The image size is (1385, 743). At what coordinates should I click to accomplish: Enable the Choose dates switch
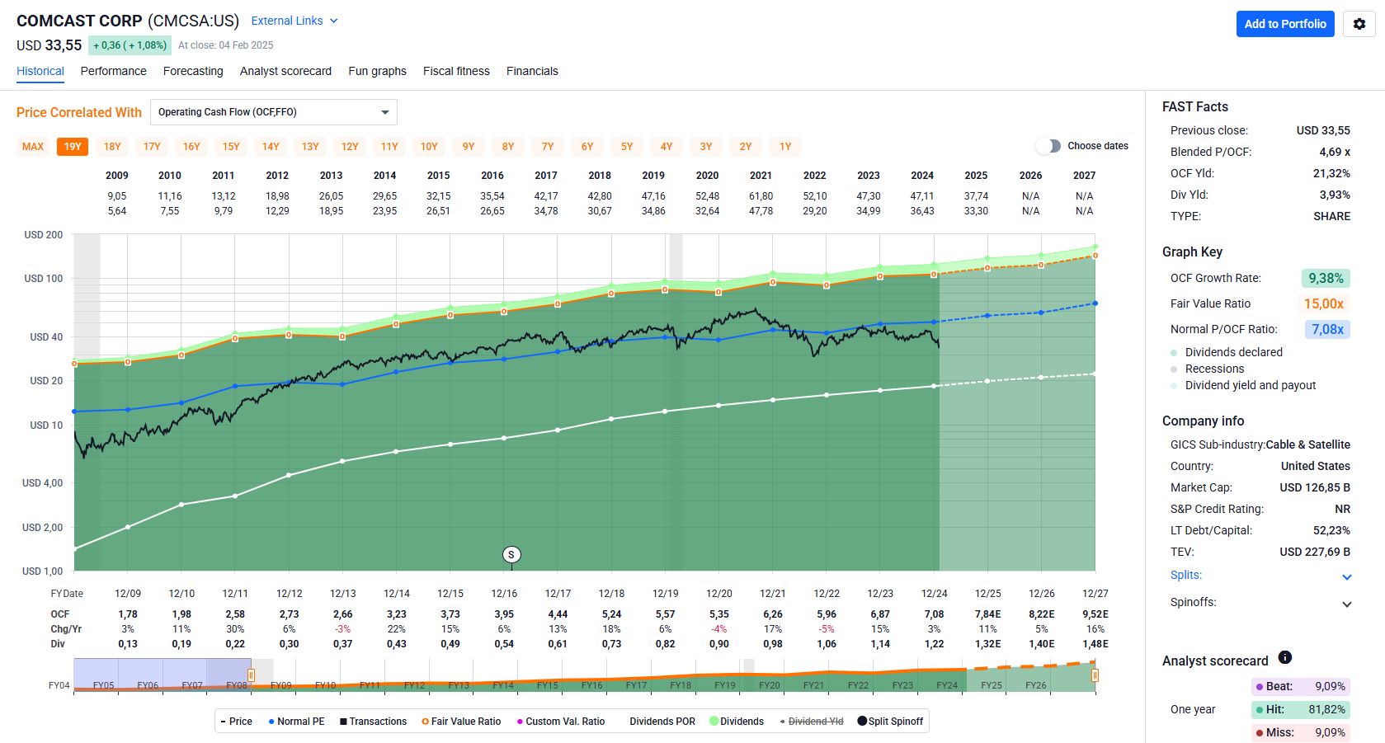tap(1048, 146)
